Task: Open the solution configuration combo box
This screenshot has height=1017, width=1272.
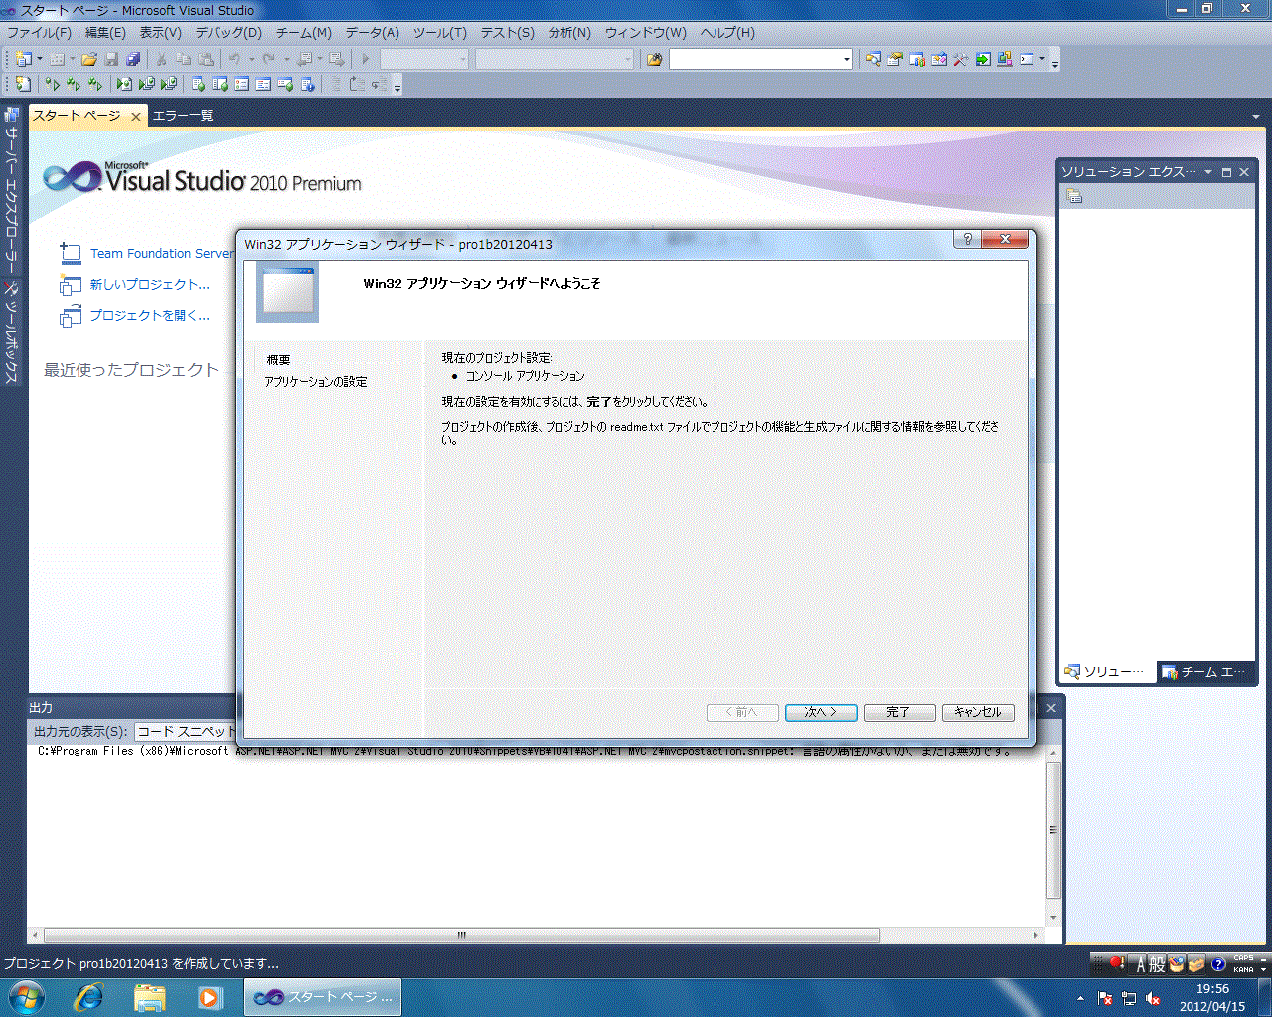Action: click(x=424, y=59)
